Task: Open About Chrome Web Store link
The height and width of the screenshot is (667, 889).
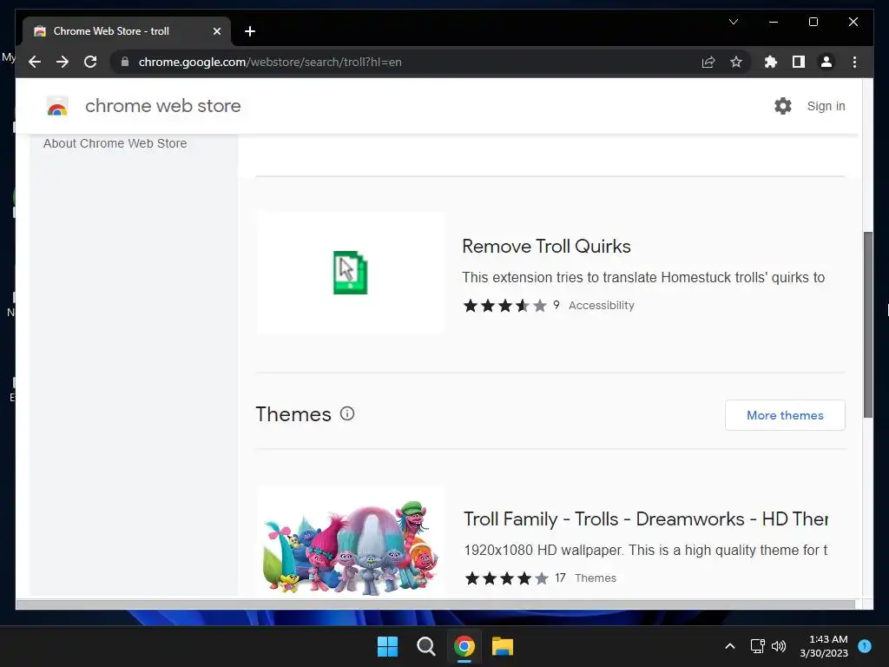Action: [115, 143]
